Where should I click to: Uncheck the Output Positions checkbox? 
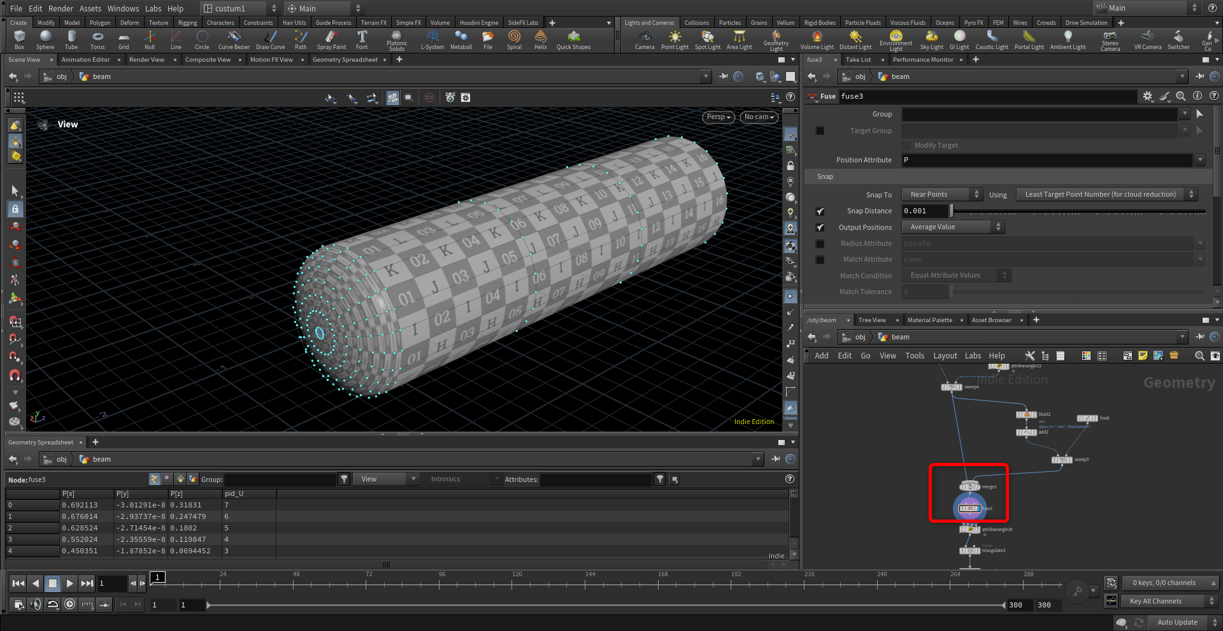click(x=820, y=227)
